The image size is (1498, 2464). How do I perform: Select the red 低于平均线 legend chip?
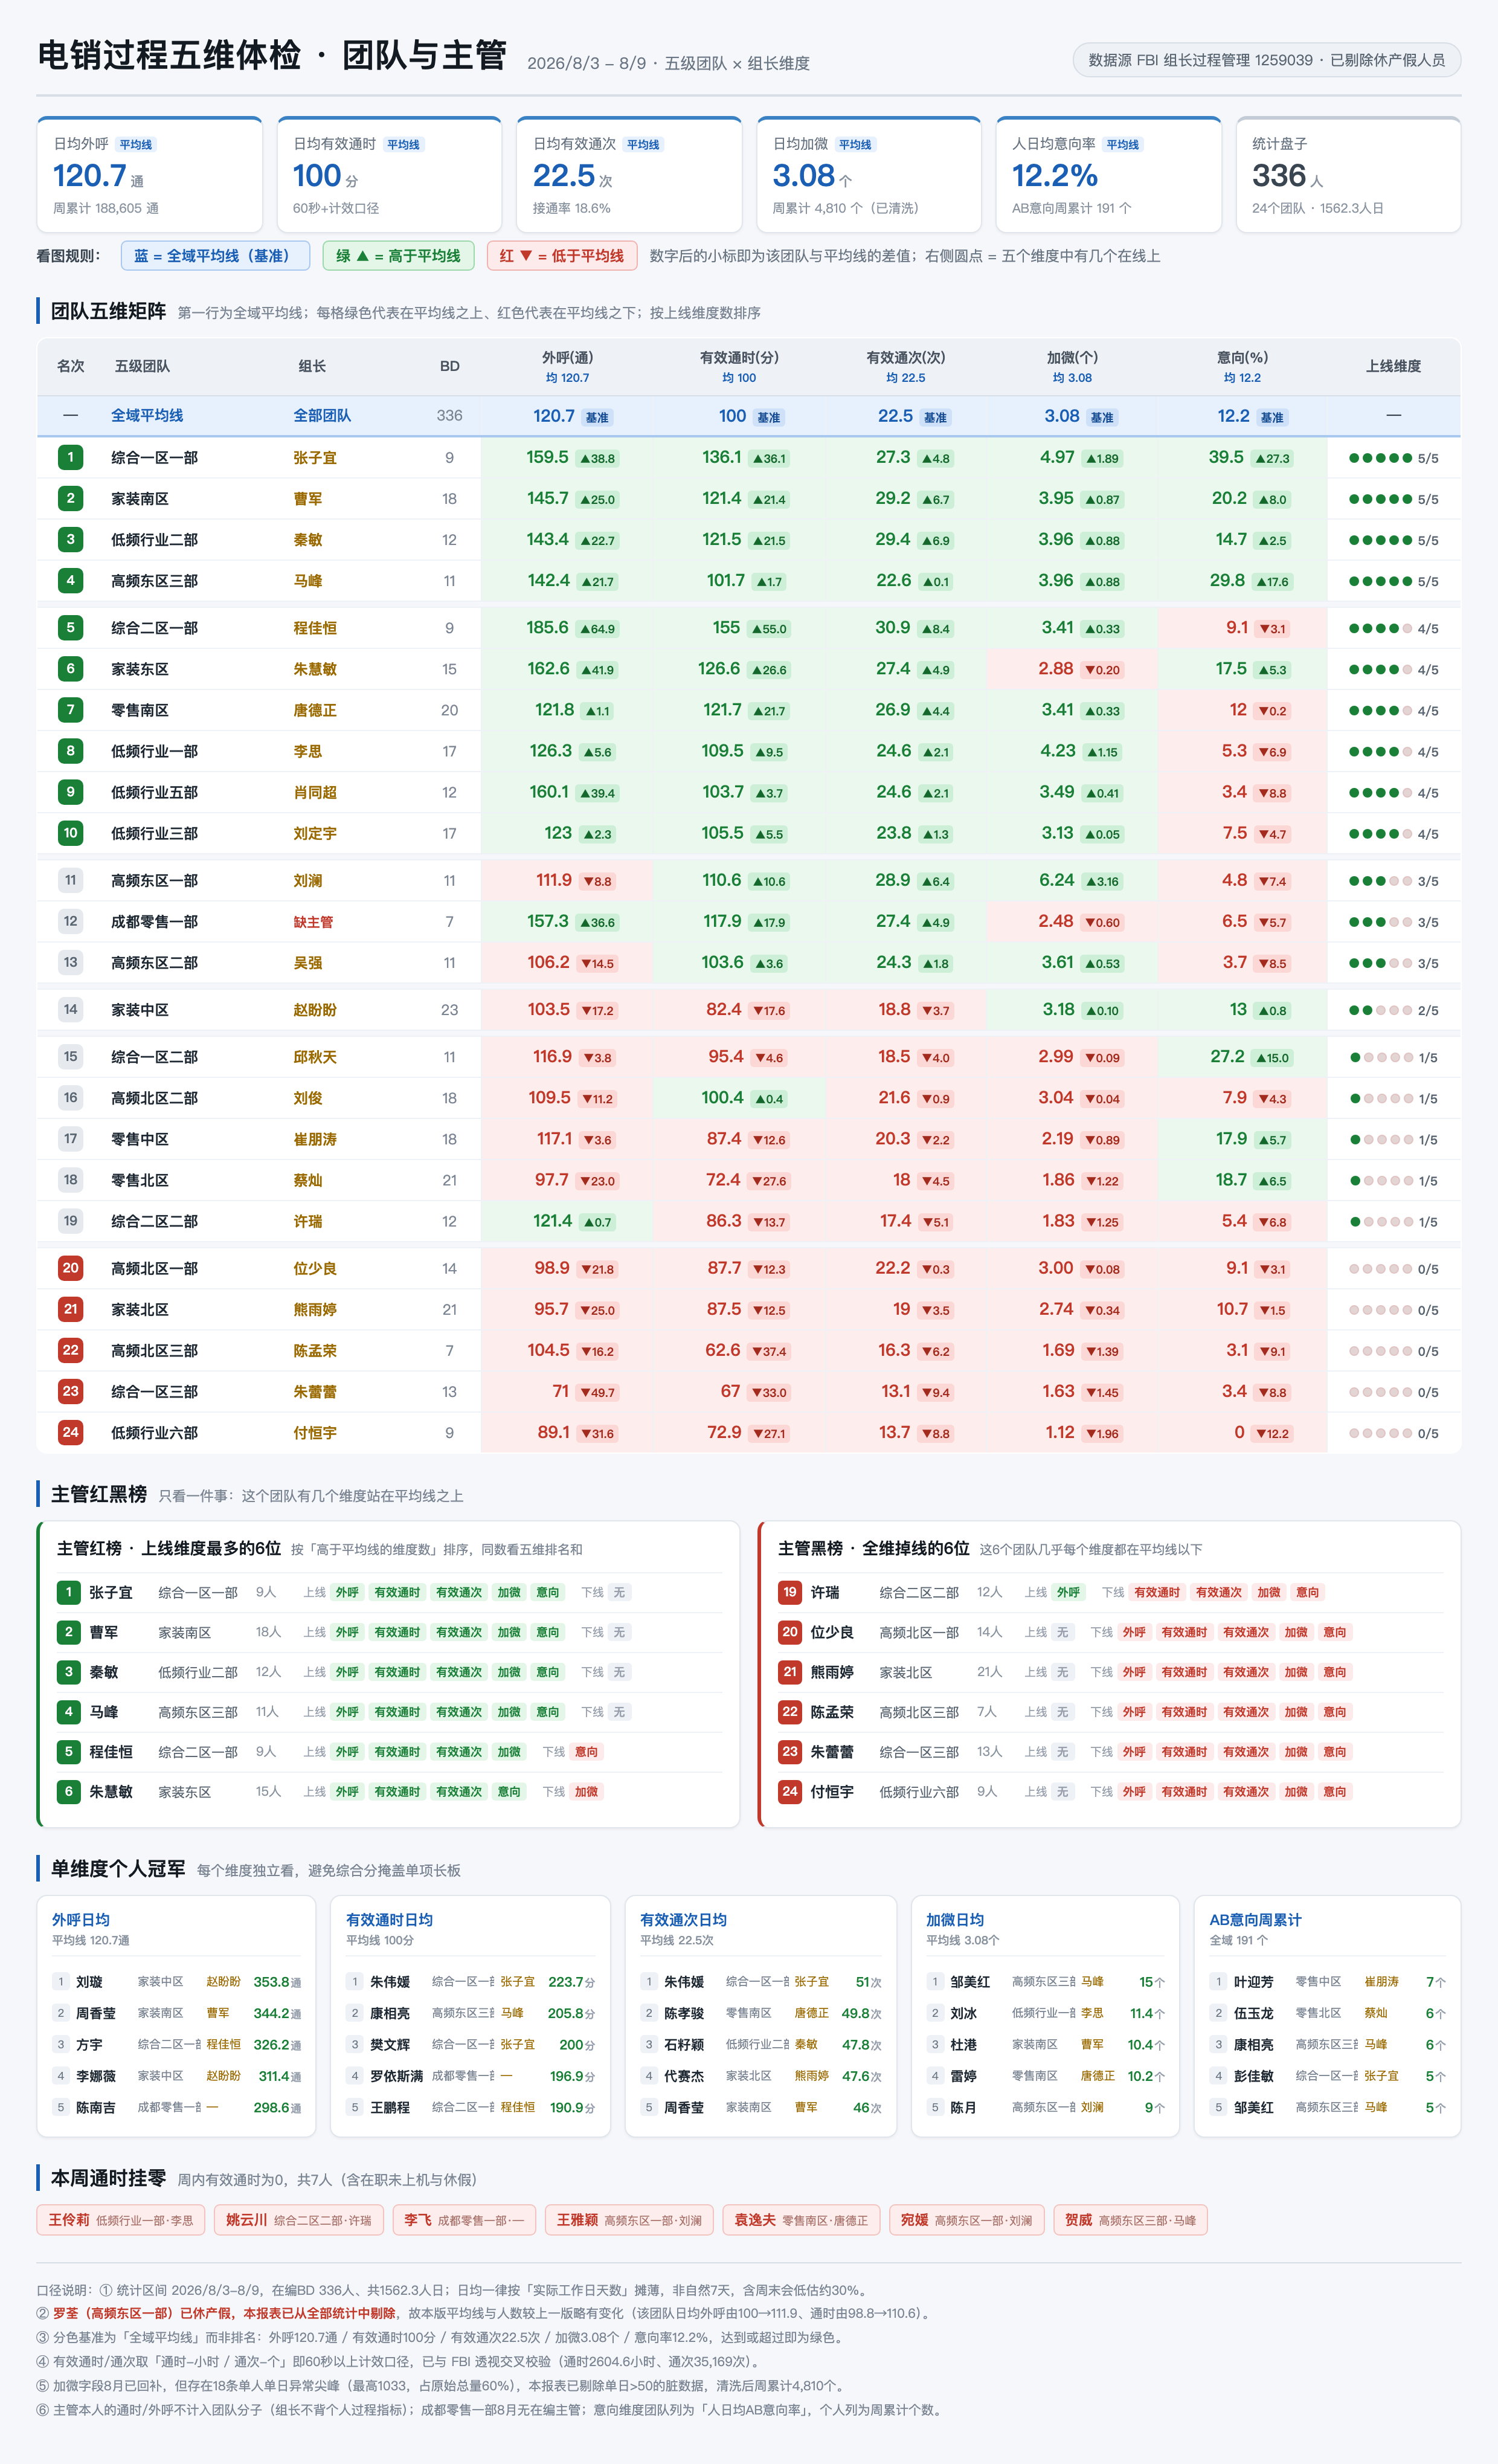pyautogui.click(x=562, y=256)
